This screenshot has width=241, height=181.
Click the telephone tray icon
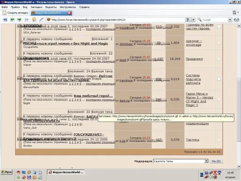pos(219,173)
